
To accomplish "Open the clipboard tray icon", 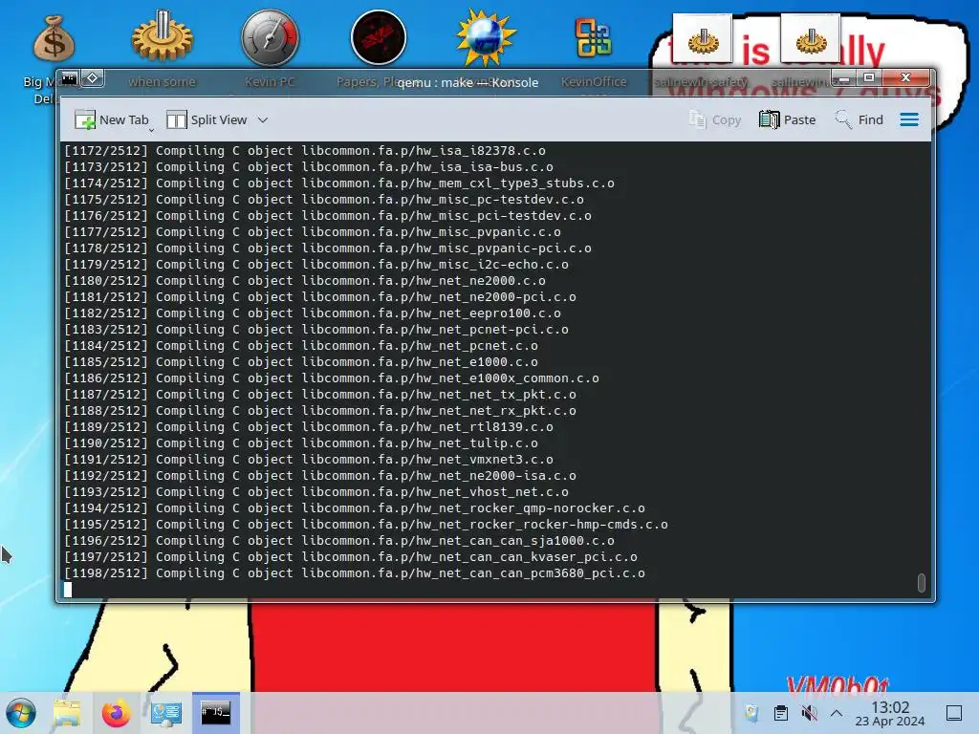I will 780,713.
